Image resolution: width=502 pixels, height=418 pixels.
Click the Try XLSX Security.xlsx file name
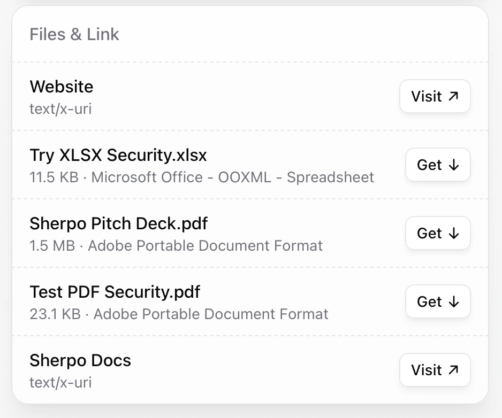(x=118, y=155)
